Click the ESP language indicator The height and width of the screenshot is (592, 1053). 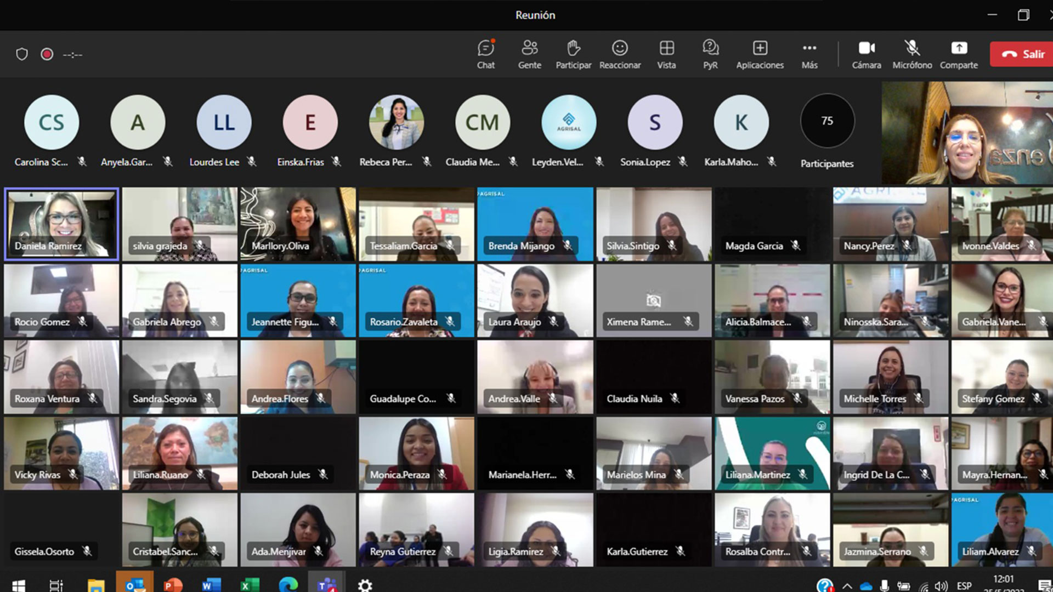point(964,585)
